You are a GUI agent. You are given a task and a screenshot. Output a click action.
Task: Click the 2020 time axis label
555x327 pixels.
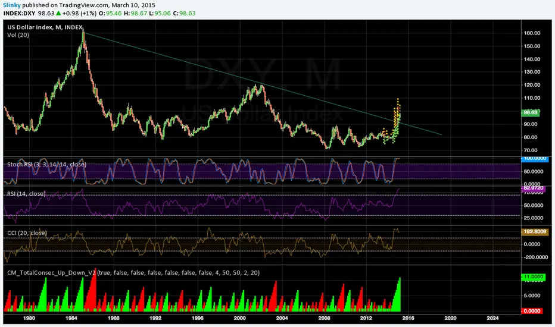(450, 318)
